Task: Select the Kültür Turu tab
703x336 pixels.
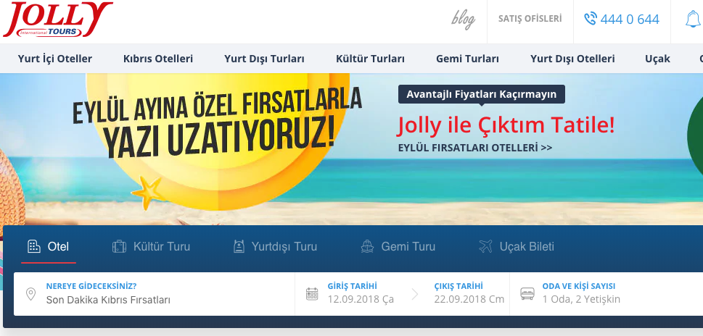Action: 151,246
